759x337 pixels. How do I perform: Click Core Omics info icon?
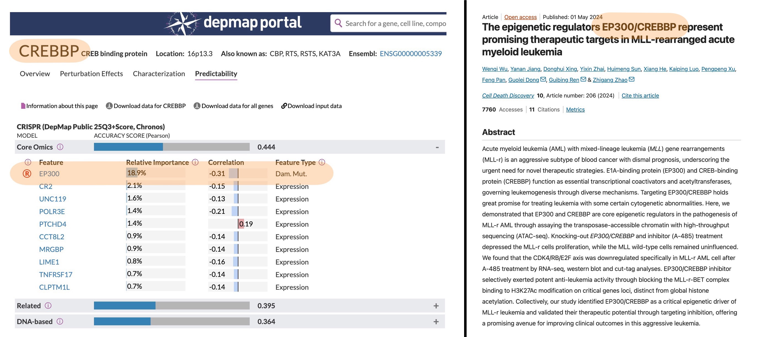[x=60, y=147]
